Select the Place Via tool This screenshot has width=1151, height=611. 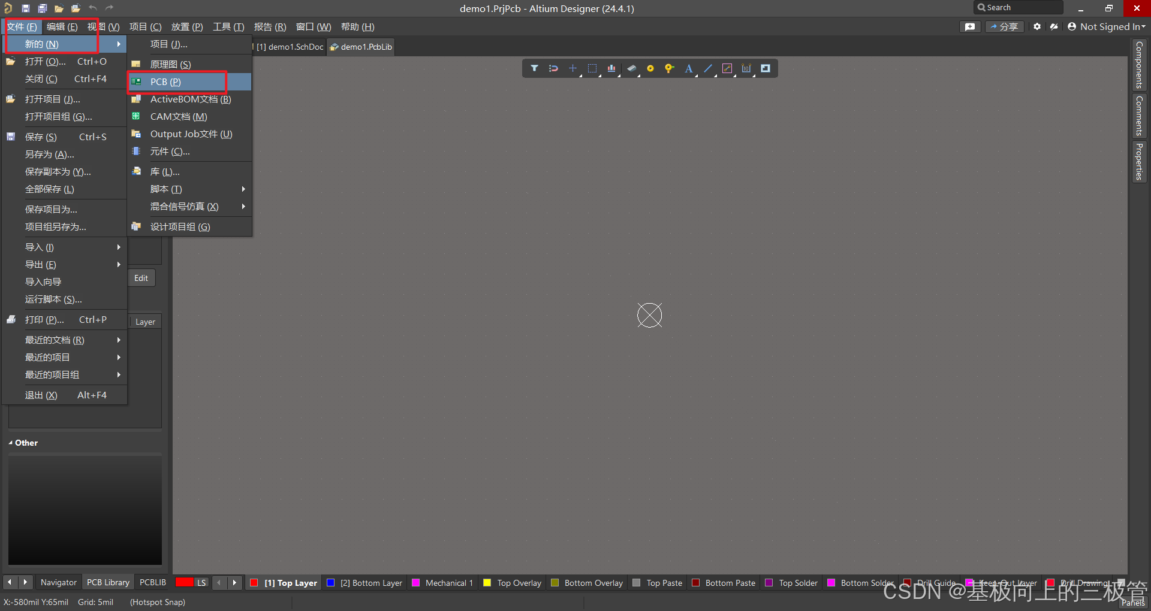[x=670, y=68]
